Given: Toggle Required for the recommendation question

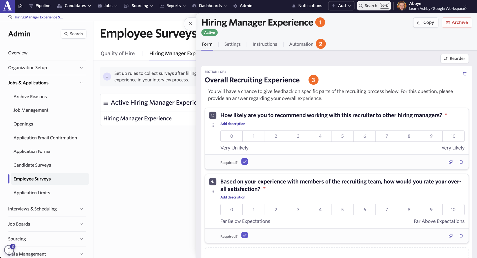Looking at the screenshot, I should click(245, 162).
